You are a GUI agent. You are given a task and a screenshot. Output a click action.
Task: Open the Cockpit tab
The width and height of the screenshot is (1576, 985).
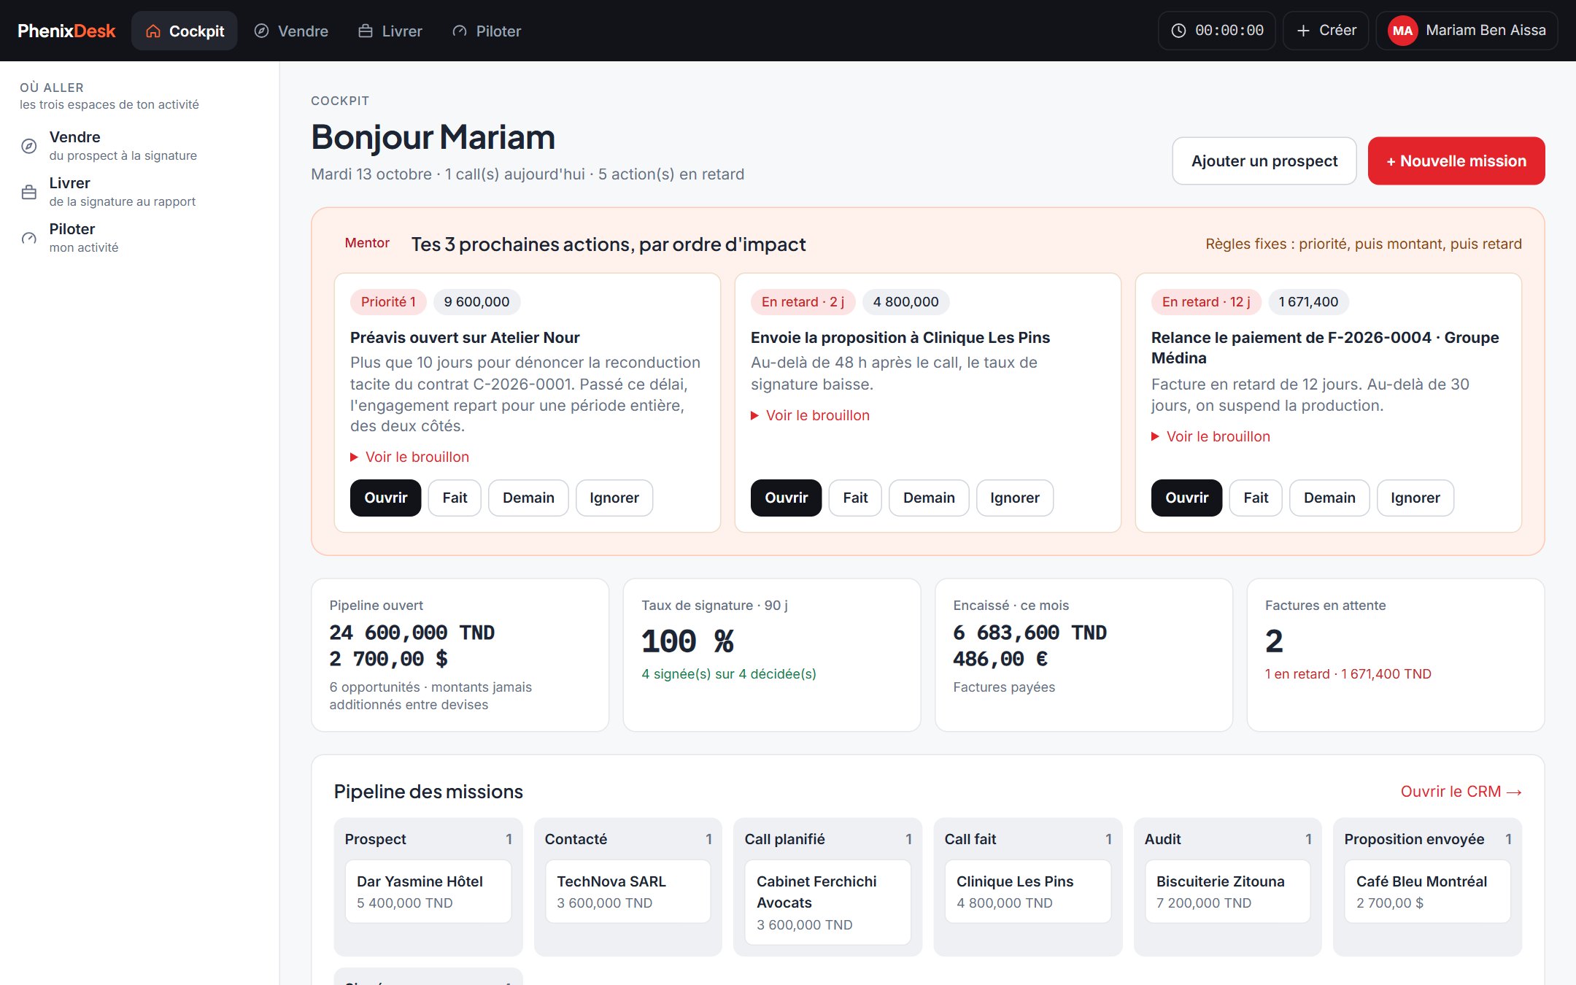click(185, 31)
